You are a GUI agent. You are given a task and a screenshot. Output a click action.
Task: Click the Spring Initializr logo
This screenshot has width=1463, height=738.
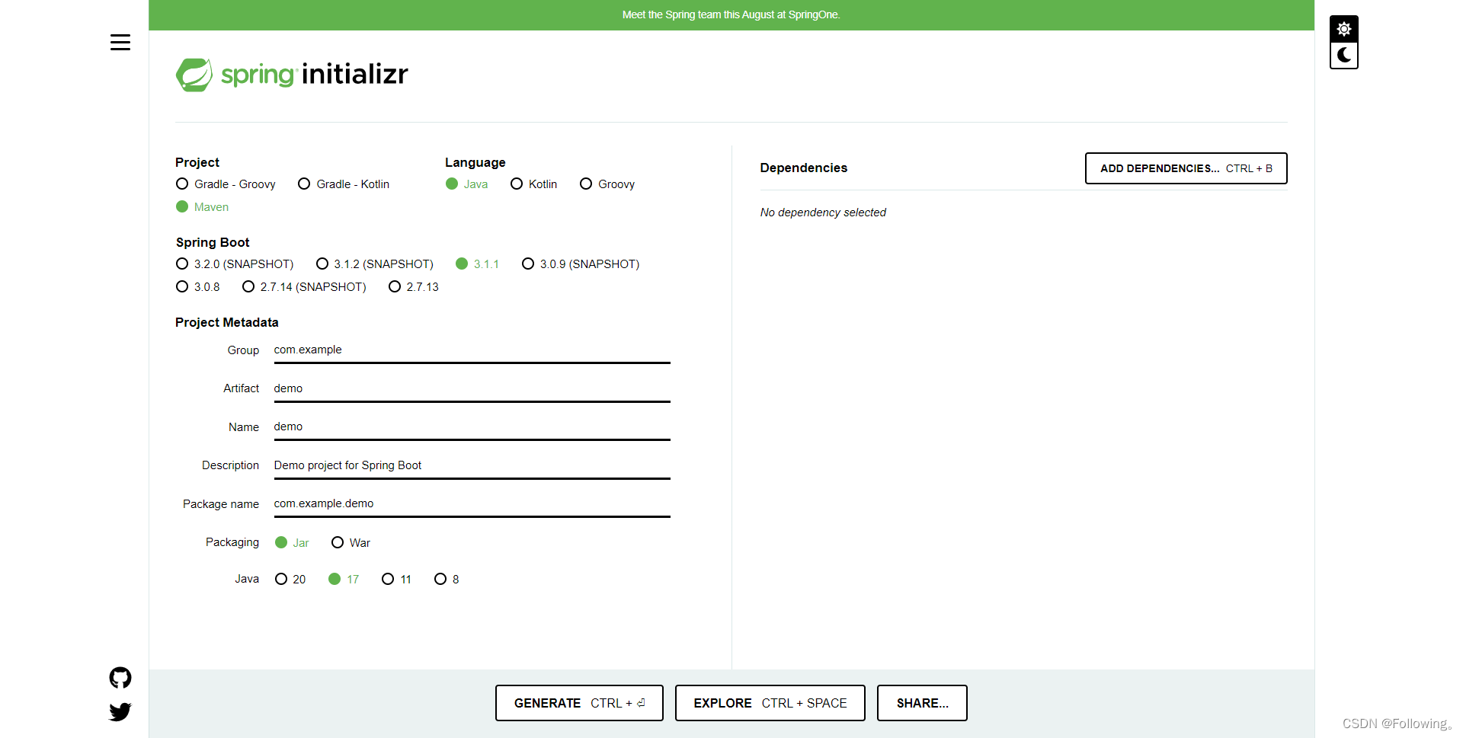292,75
